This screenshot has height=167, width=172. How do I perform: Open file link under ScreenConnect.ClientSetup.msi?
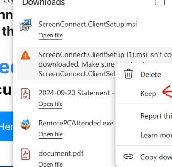click(50, 36)
